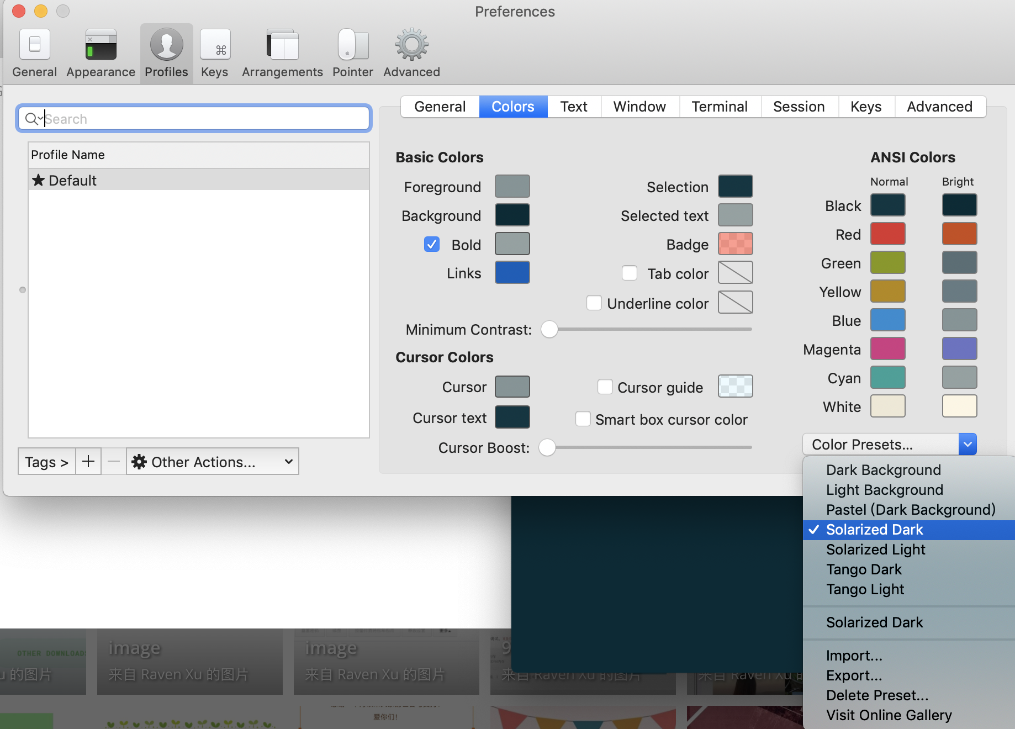Screen dimensions: 1015x729
Task: Expand the Tags panel
Action: (x=46, y=461)
